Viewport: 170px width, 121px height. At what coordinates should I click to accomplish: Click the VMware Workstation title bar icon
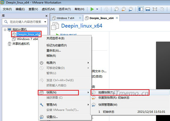(2, 2)
